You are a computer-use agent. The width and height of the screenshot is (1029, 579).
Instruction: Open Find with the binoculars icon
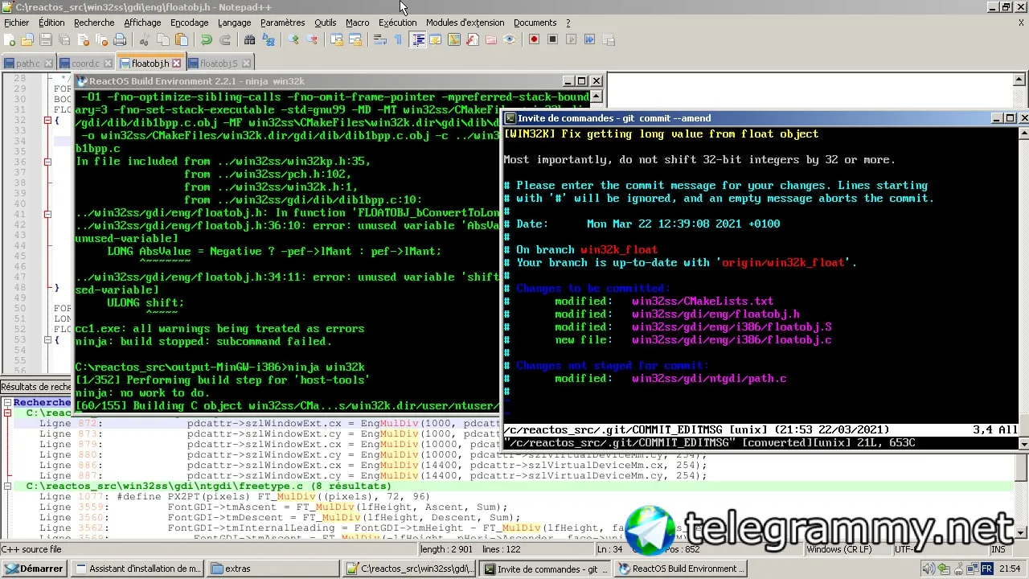(250, 40)
